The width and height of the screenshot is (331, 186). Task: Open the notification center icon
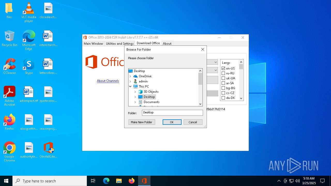[x=322, y=181]
